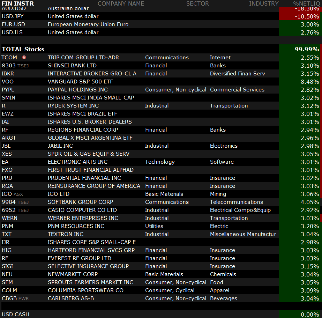Click the Mining industry cell
Viewport: 322px width, 318px height.
click(x=218, y=194)
